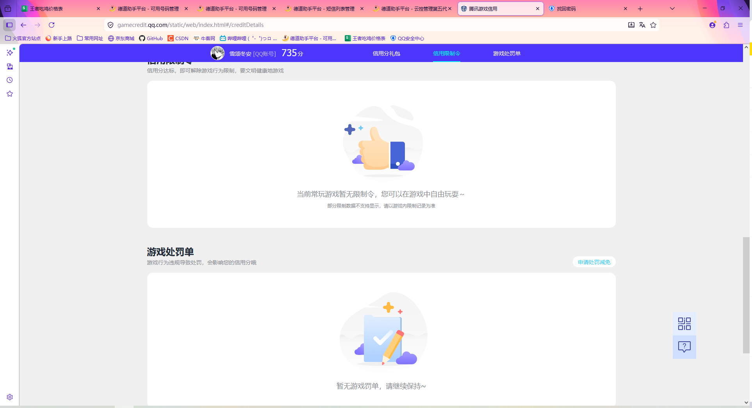The width and height of the screenshot is (752, 408).
Task: Open the help question-mark panel
Action: tap(684, 347)
